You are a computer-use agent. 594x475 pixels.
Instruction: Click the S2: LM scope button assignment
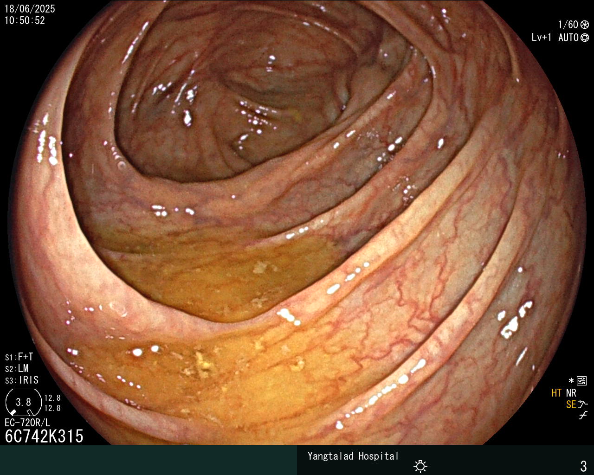[x=17, y=368]
